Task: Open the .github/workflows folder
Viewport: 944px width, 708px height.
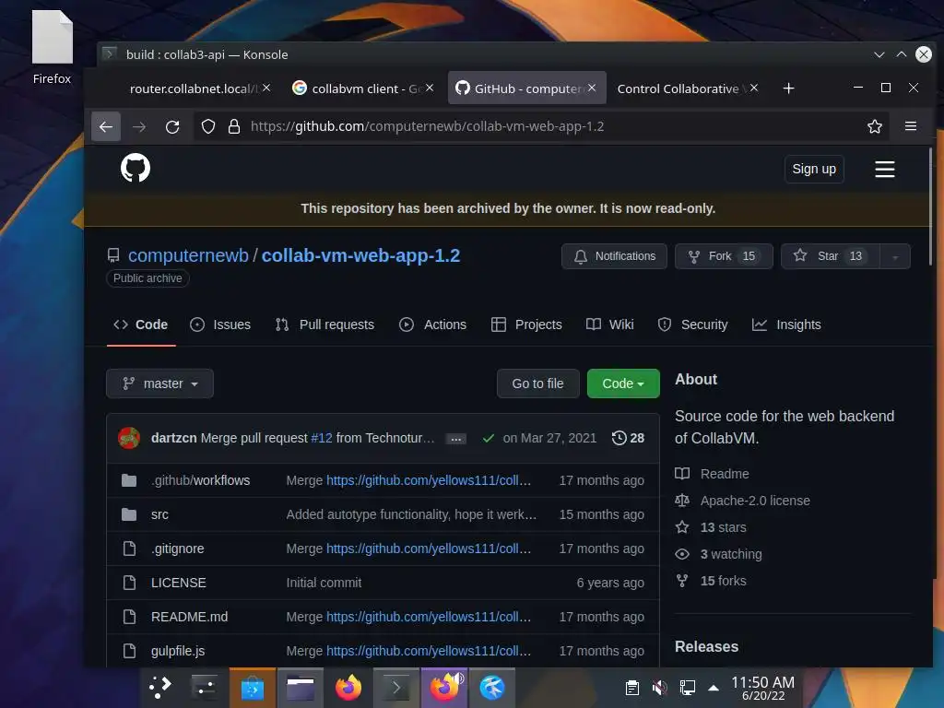Action: pyautogui.click(x=200, y=480)
